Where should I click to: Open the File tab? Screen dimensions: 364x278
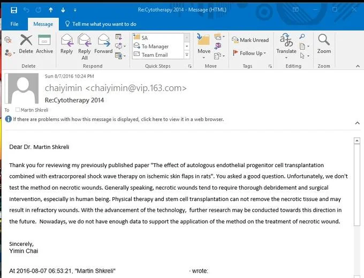point(14,24)
